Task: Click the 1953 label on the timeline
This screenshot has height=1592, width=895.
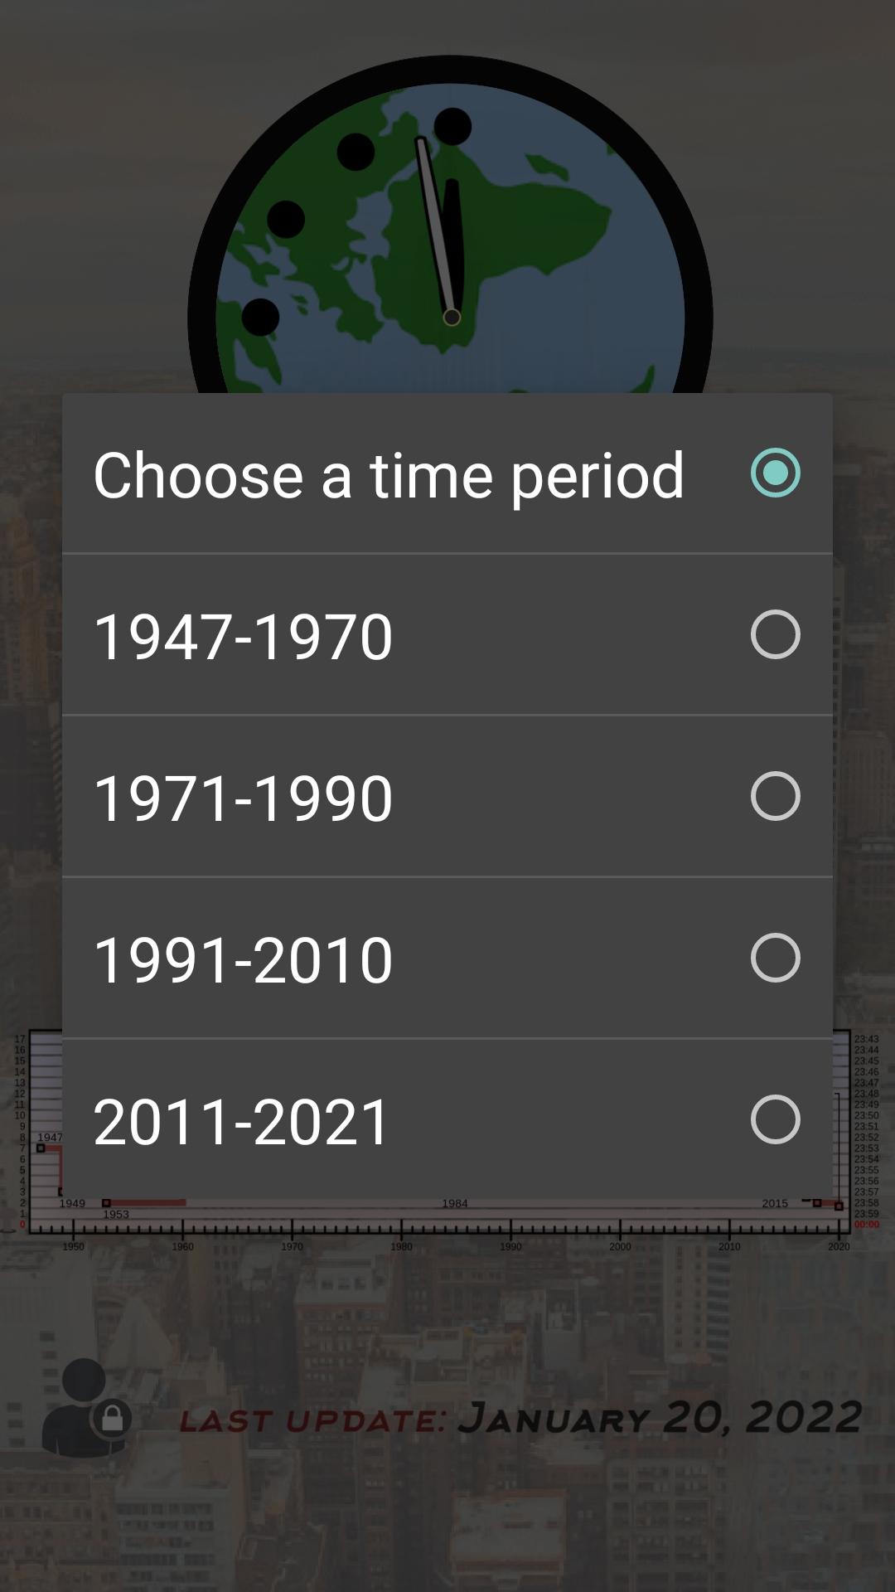Action: tap(116, 1214)
